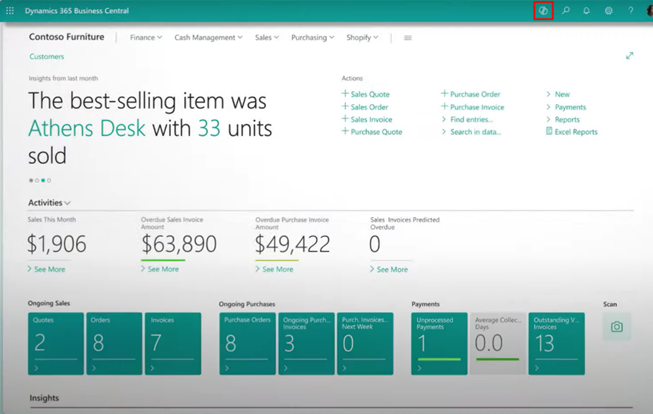This screenshot has width=653, height=414.
Task: Open Purch. Invoices Next Week tile
Action: [365, 344]
